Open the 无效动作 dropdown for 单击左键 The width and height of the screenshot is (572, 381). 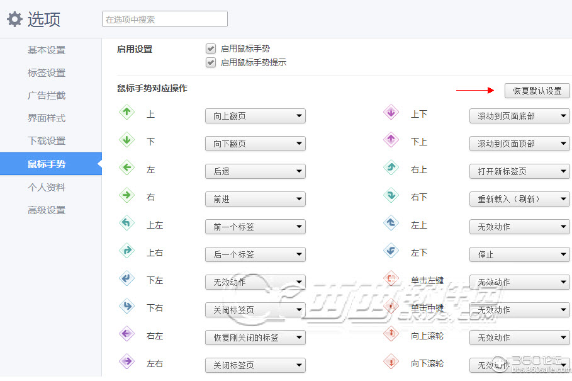(x=520, y=282)
